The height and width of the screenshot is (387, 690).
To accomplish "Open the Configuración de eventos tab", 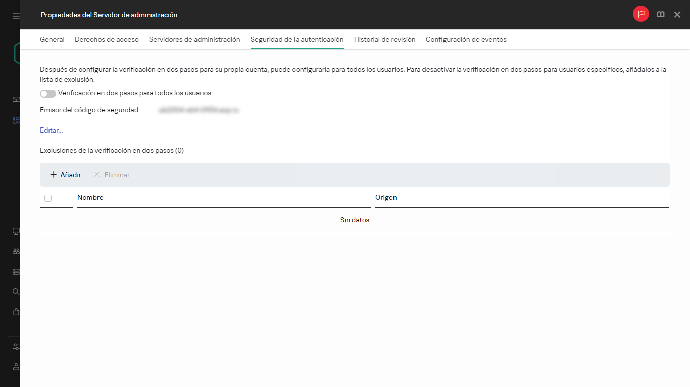I will (x=466, y=39).
